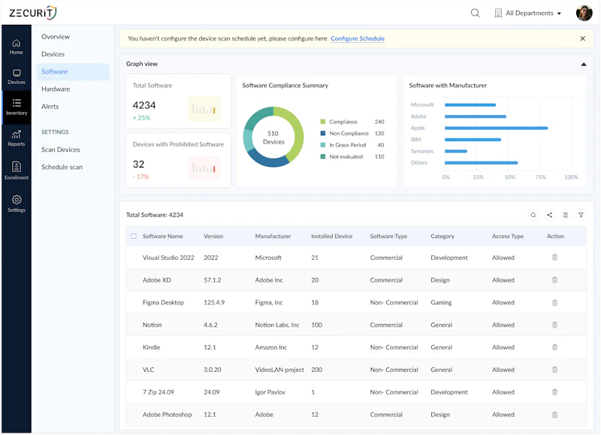Sort by Installed Device column header
The height and width of the screenshot is (435, 601).
[x=331, y=236]
